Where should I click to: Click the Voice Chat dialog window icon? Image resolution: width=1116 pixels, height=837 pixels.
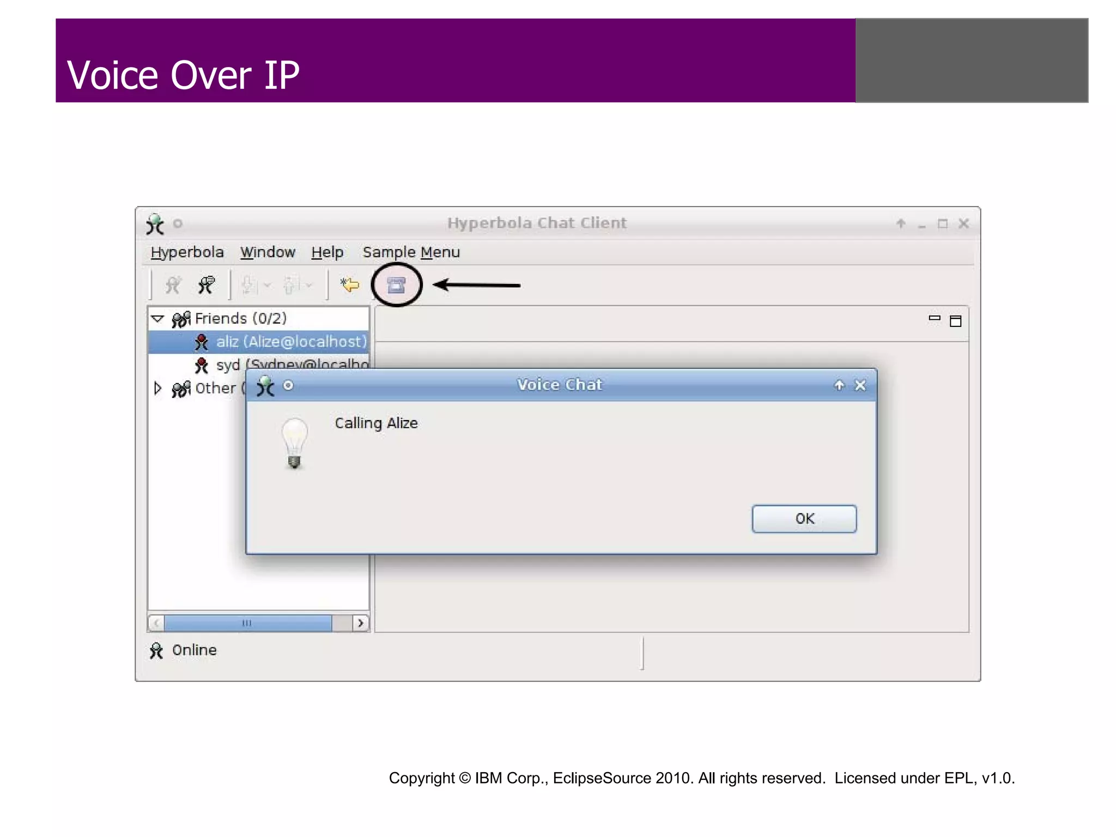pyautogui.click(x=265, y=386)
